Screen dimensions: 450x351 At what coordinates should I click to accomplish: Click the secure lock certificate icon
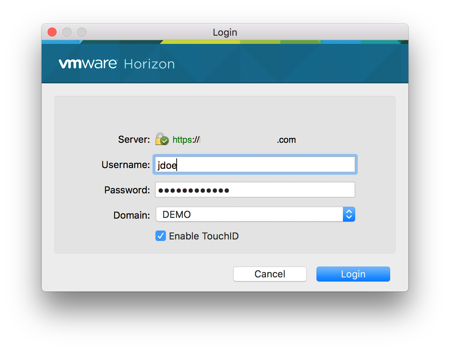pos(162,139)
